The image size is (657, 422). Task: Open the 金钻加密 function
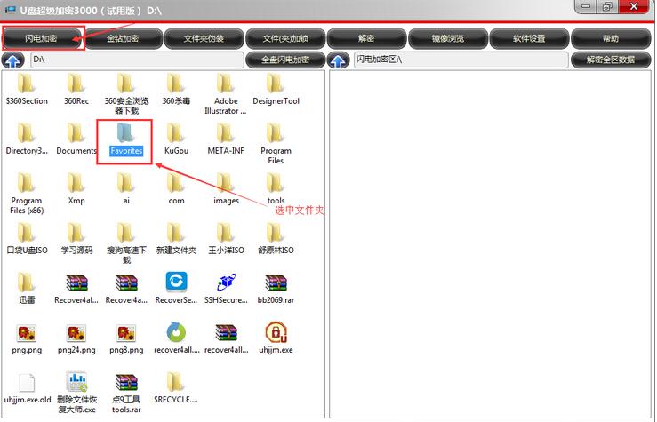click(123, 38)
